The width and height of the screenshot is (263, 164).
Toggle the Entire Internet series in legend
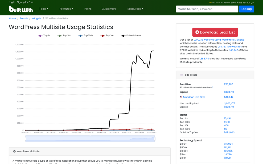tap(131, 36)
